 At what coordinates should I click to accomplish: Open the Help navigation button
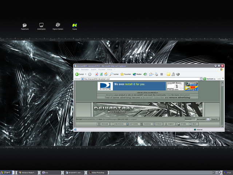click(x=193, y=124)
